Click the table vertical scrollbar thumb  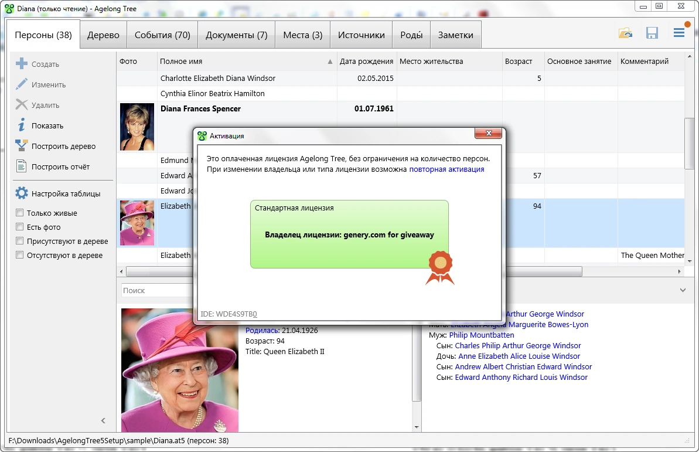pos(690,144)
